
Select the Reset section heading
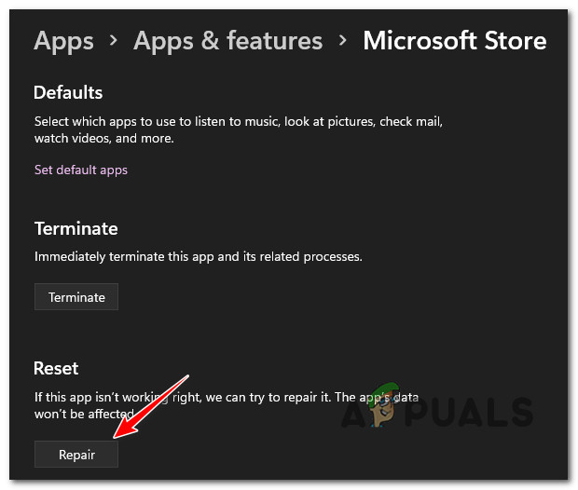[x=56, y=368]
